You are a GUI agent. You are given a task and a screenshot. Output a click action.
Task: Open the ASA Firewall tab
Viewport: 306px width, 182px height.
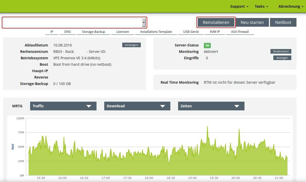pos(240,32)
